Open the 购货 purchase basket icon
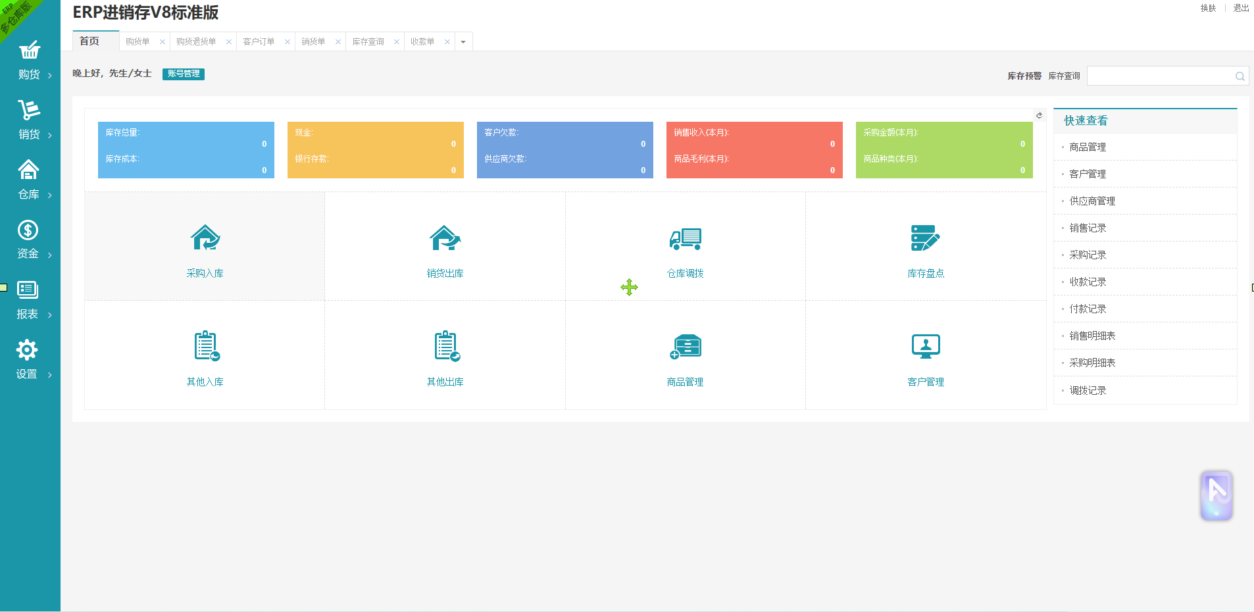 tap(30, 50)
